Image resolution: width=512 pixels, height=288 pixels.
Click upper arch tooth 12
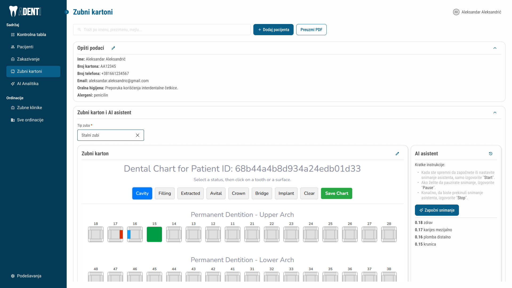pos(213,234)
